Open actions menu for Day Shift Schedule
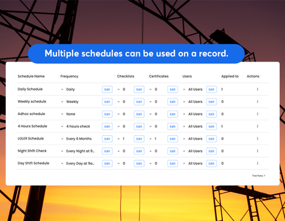The image size is (285, 221). [258, 163]
